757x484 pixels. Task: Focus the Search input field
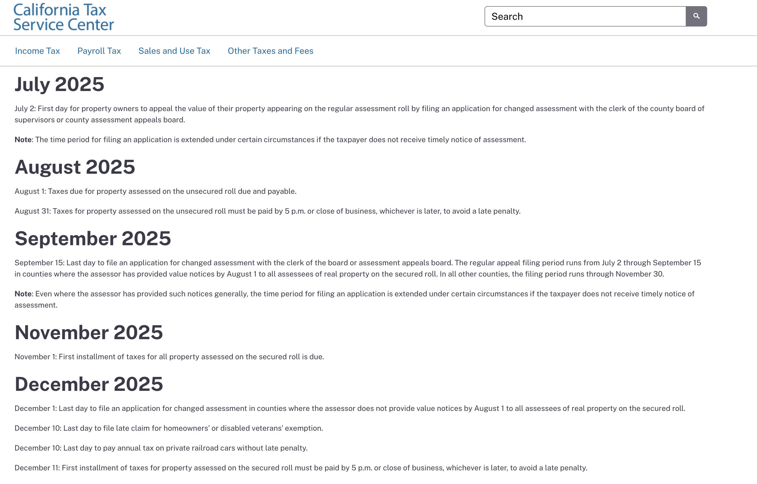point(585,16)
